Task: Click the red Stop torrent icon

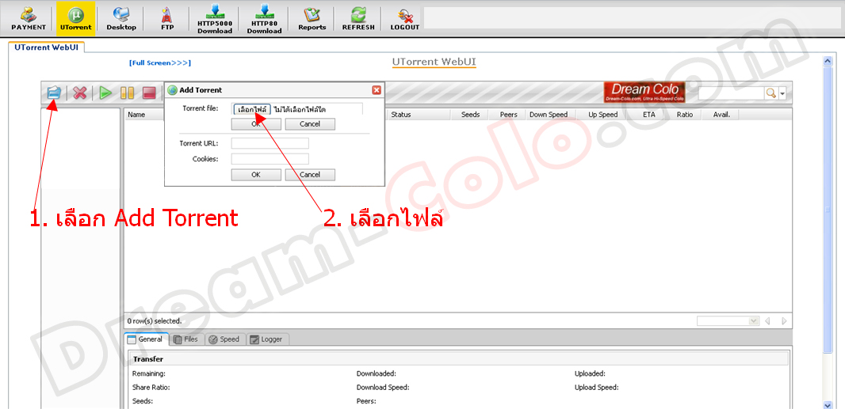Action: 149,93
